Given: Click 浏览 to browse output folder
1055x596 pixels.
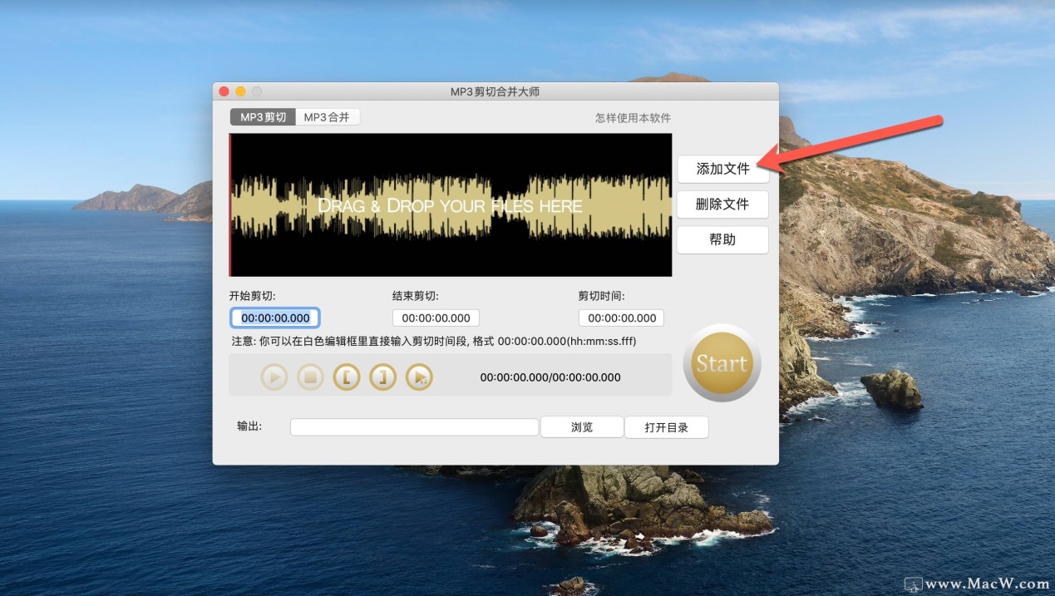Looking at the screenshot, I should pos(582,427).
